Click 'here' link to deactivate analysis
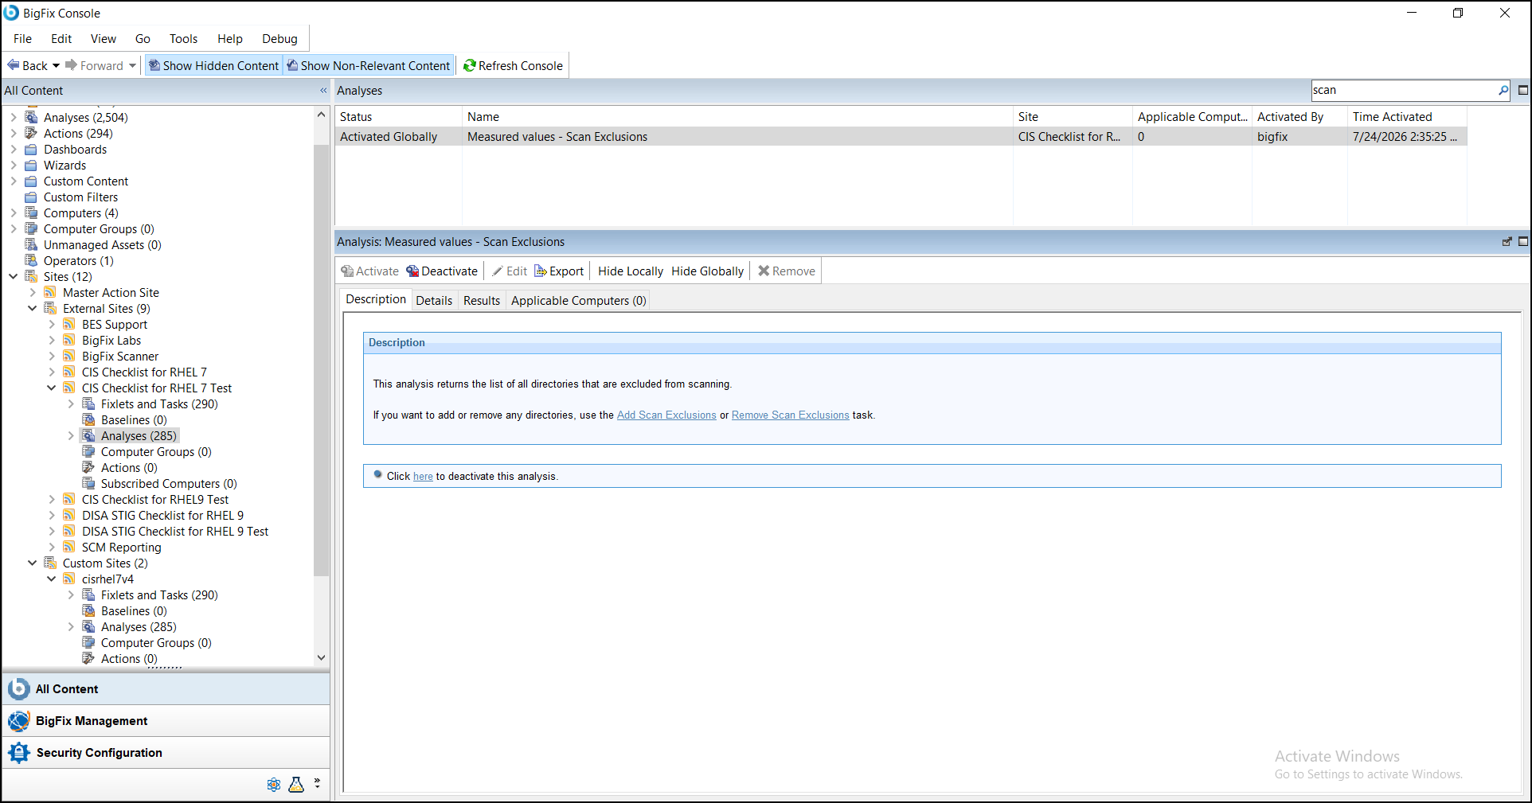Image resolution: width=1532 pixels, height=803 pixels. 423,477
